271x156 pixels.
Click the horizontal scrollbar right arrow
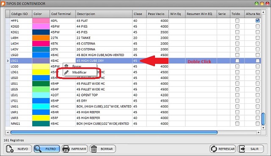(259, 133)
